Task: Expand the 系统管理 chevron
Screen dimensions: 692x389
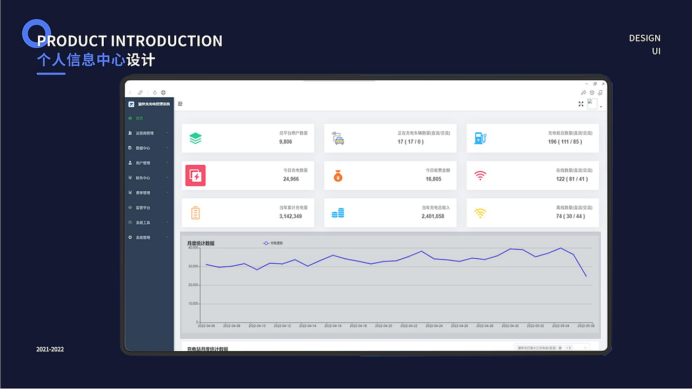Action: pyautogui.click(x=167, y=237)
